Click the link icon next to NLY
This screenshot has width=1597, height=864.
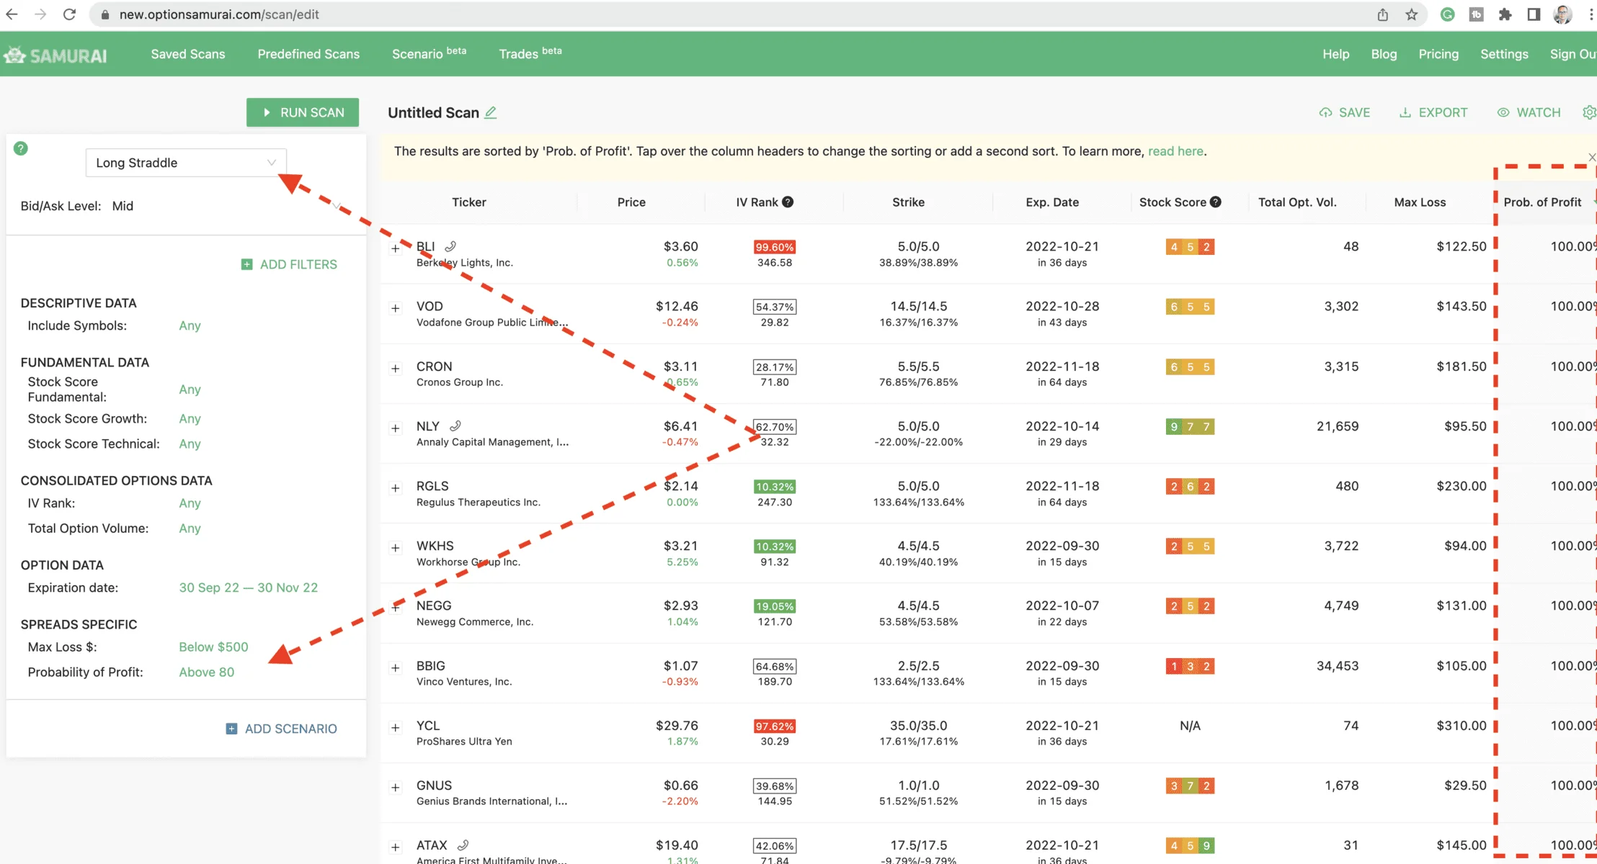[455, 426]
